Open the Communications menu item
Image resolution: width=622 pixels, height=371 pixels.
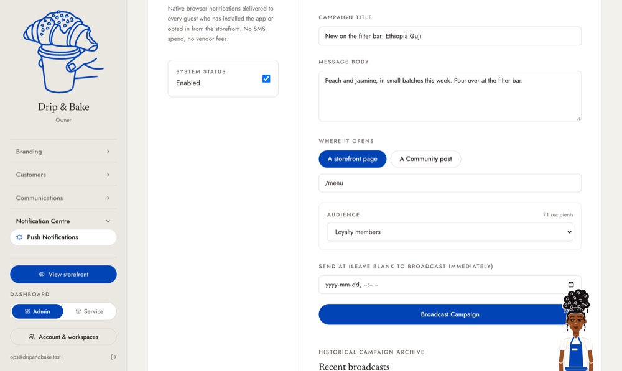pos(63,198)
